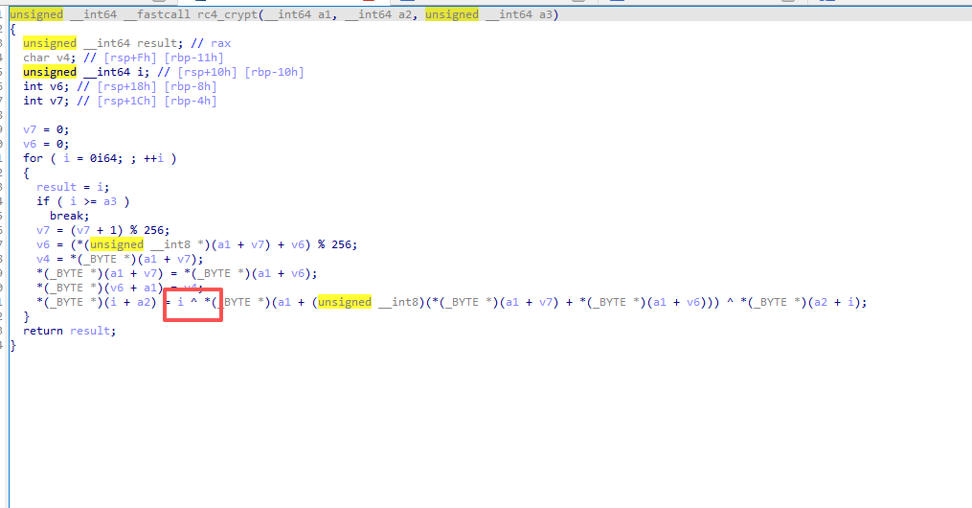This screenshot has height=508, width=972.
Task: Click 'unsigned' in the XOR assignment line
Action: tap(345, 302)
